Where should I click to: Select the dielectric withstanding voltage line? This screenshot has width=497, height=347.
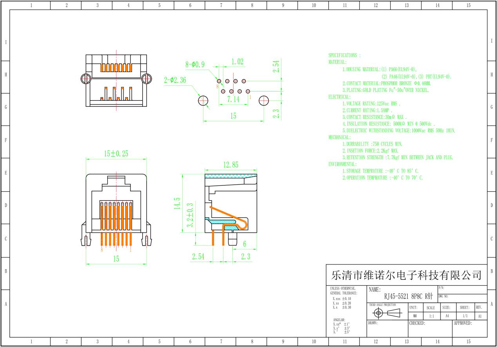(x=399, y=130)
